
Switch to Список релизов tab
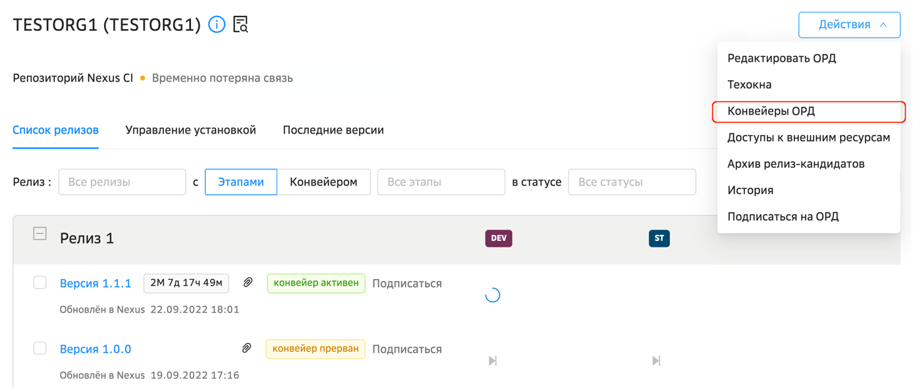(56, 130)
